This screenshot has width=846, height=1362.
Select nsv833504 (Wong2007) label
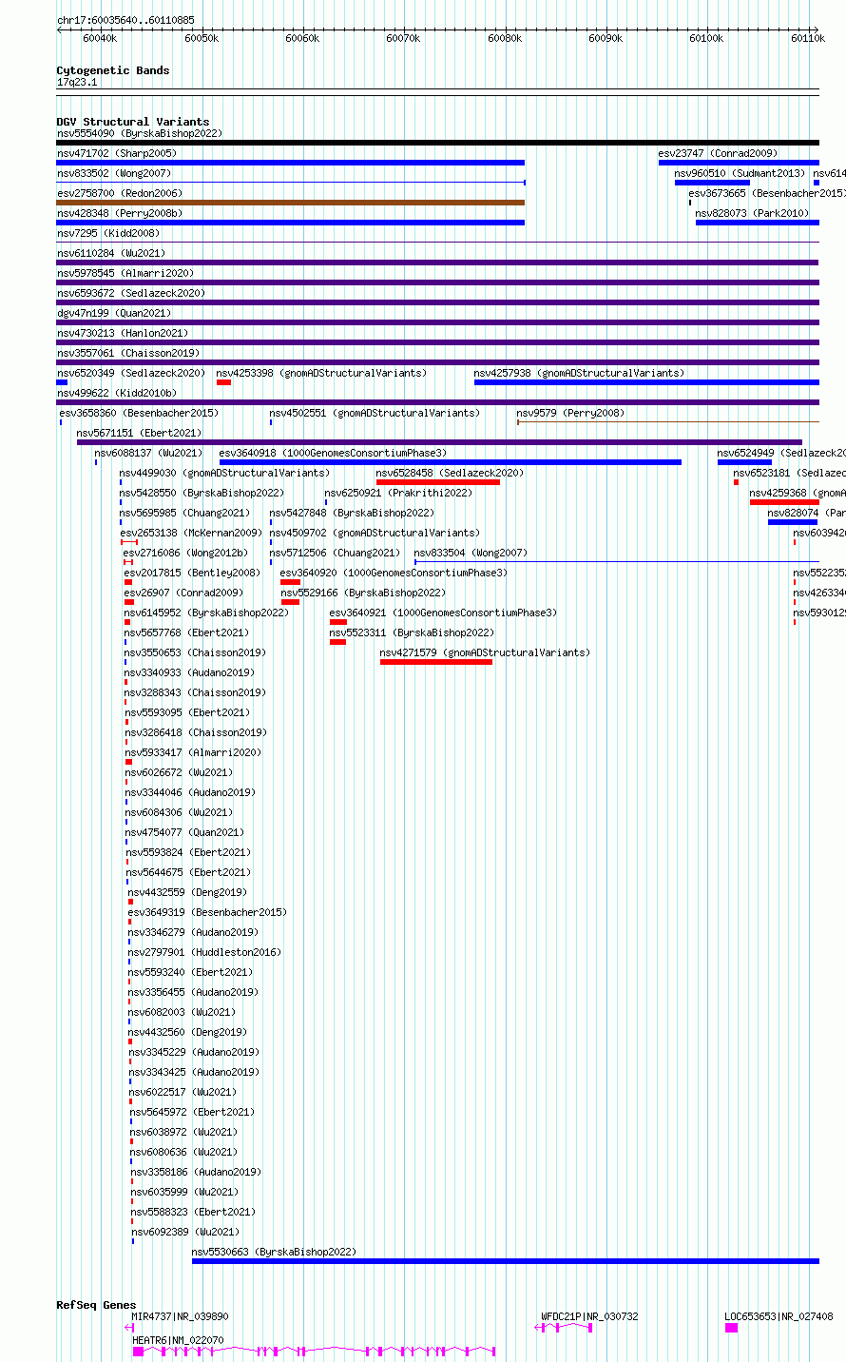471,553
